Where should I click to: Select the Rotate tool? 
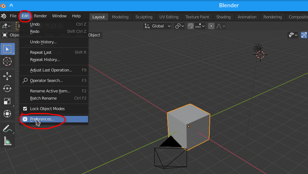8,88
